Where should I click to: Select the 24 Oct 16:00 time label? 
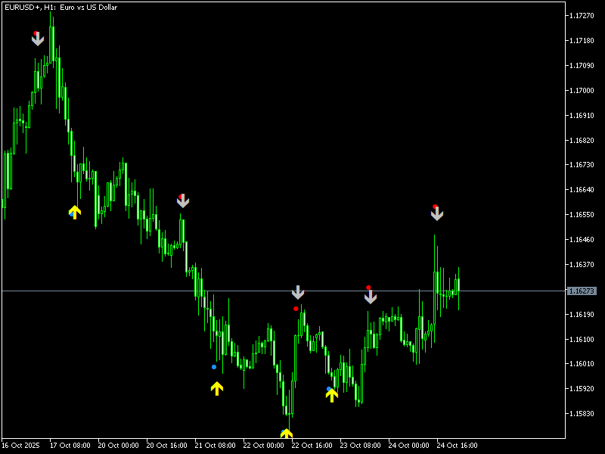tap(457, 446)
